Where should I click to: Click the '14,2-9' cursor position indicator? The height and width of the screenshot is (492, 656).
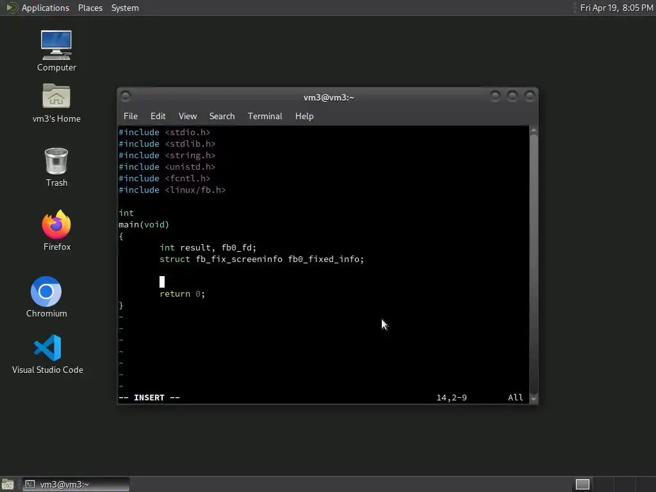tap(452, 397)
